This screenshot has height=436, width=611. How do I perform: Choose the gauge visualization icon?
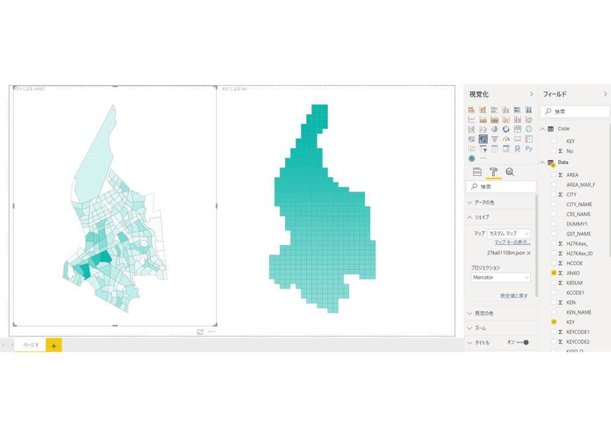tap(506, 139)
